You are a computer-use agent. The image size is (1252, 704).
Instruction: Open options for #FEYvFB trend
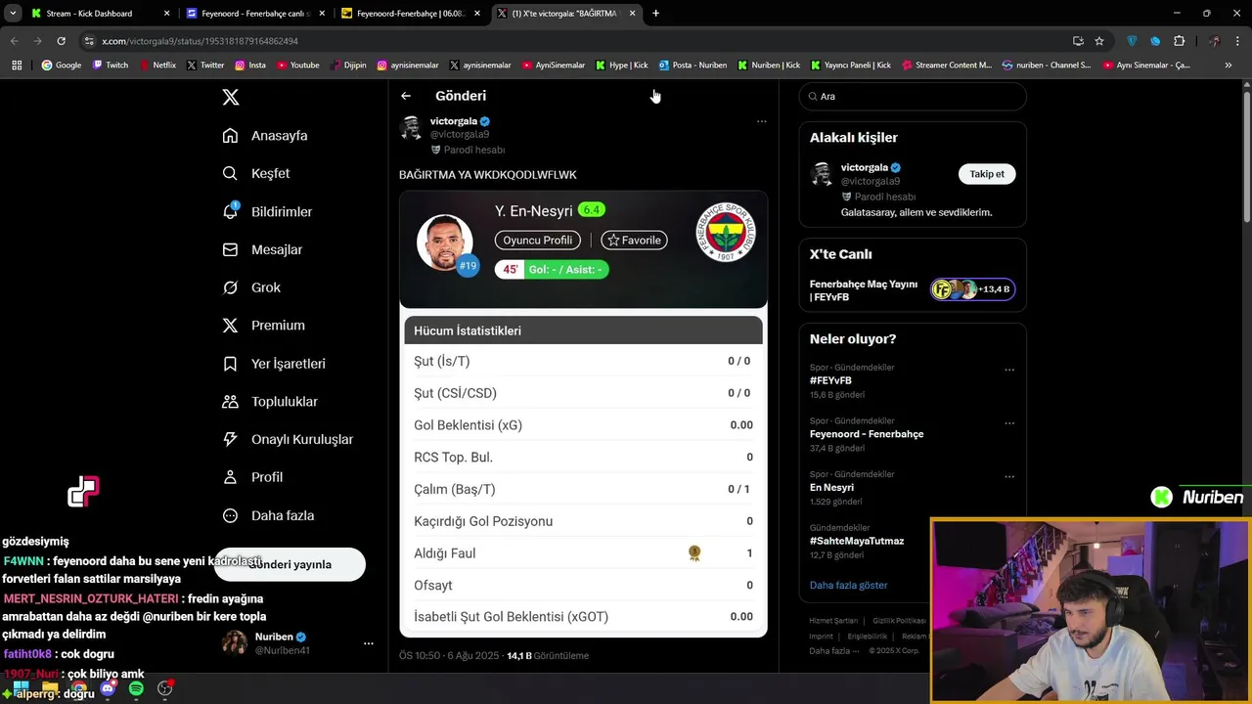(x=1009, y=371)
